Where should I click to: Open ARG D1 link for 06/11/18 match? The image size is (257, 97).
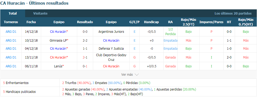pyautogui.click(x=11, y=66)
